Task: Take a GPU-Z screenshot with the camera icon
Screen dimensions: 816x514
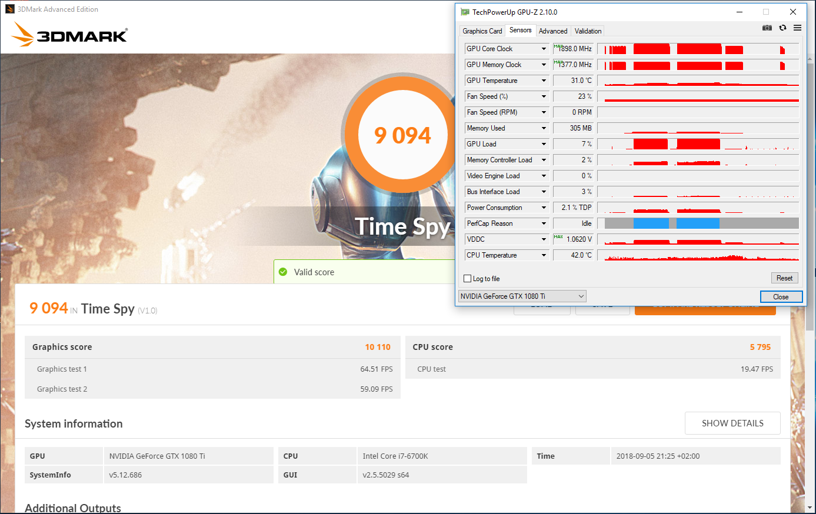Action: tap(767, 28)
